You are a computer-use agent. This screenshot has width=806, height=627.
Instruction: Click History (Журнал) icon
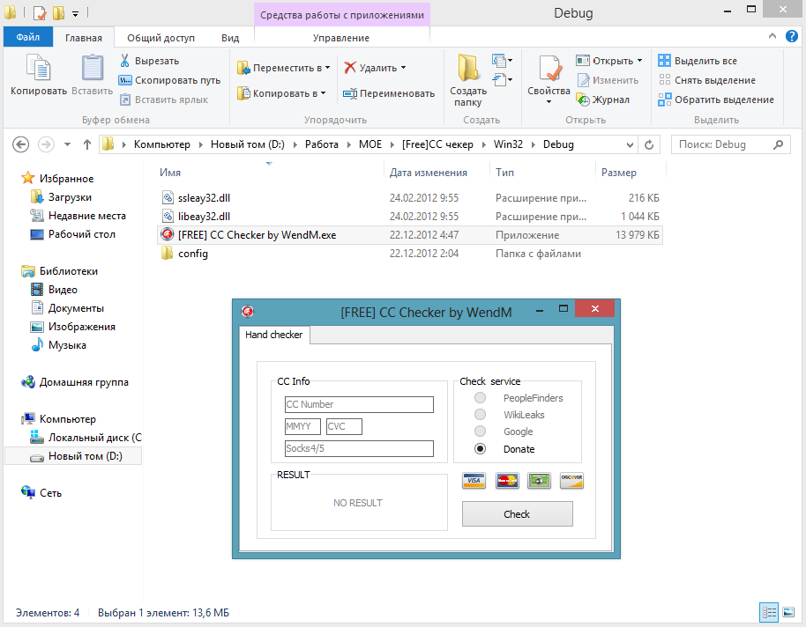tap(583, 100)
